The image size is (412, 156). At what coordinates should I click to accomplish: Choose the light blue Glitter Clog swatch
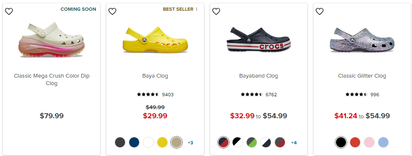383,142
